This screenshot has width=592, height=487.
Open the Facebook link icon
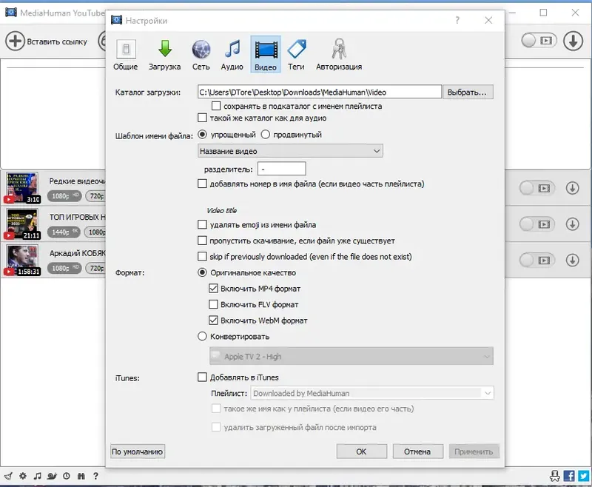coord(569,476)
